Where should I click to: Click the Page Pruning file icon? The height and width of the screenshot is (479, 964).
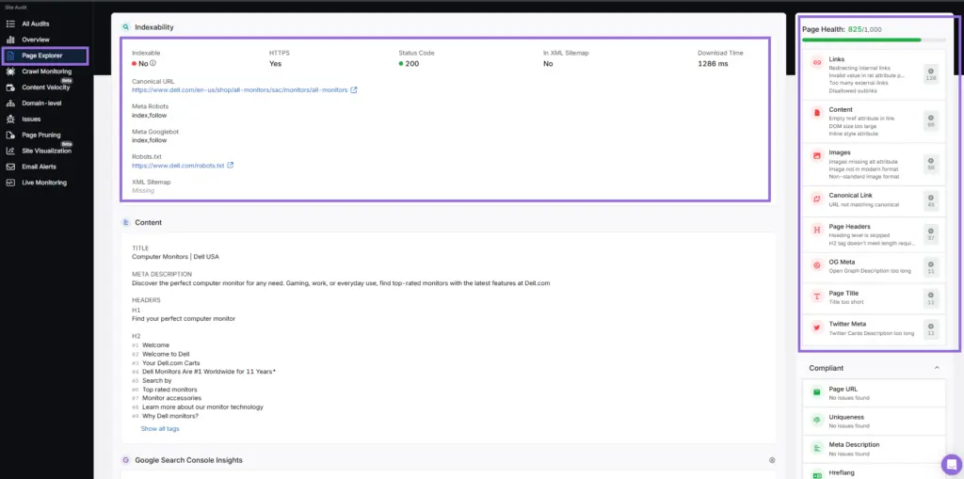point(9,136)
